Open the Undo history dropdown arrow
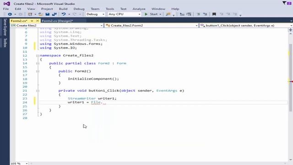 69,14
